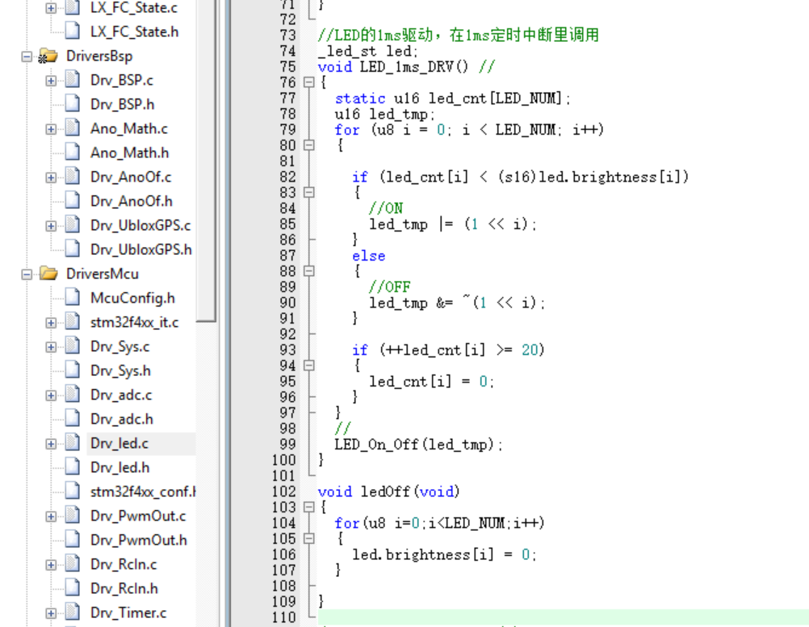Select LX_FC_State.h in project tree

(134, 32)
